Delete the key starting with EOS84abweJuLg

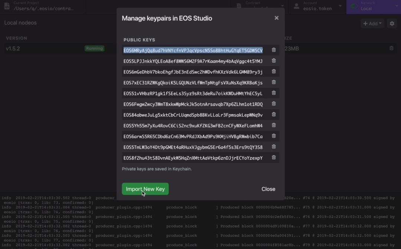tap(274, 114)
